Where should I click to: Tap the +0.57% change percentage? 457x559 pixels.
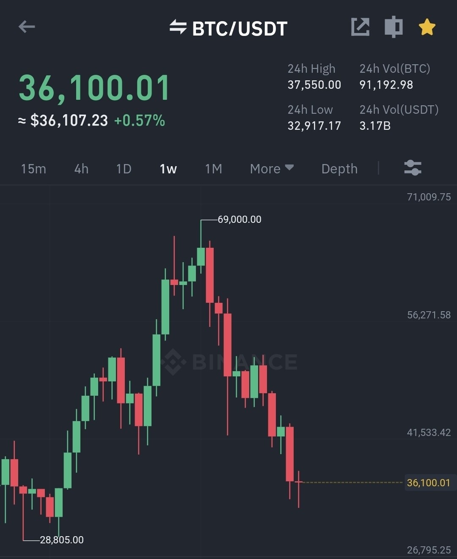coord(139,121)
